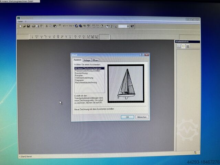Open the Datei menu

tap(20, 22)
